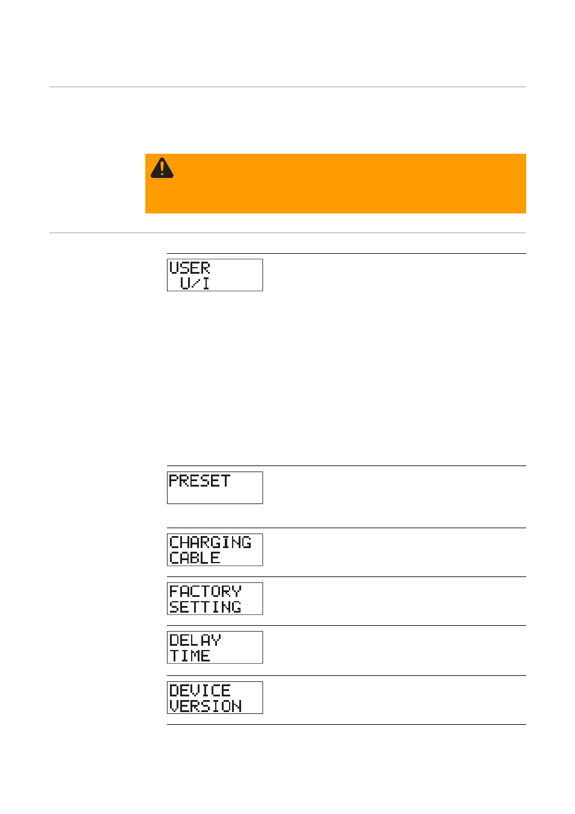Click the divider between CHARGING CABLE and FACTORY SETTING

pyautogui.click(x=346, y=577)
